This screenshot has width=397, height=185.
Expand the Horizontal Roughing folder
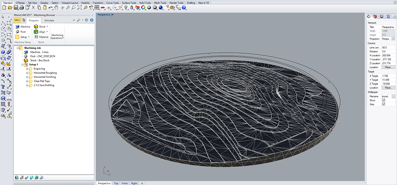[27, 73]
